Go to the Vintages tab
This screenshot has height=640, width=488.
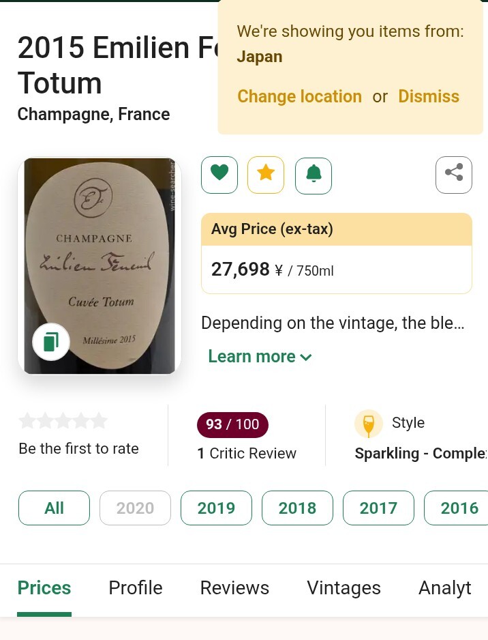[344, 588]
